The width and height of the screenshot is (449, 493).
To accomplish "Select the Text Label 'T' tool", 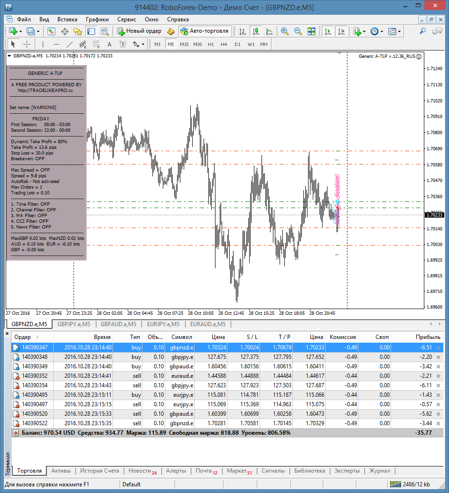I will 123,45.
